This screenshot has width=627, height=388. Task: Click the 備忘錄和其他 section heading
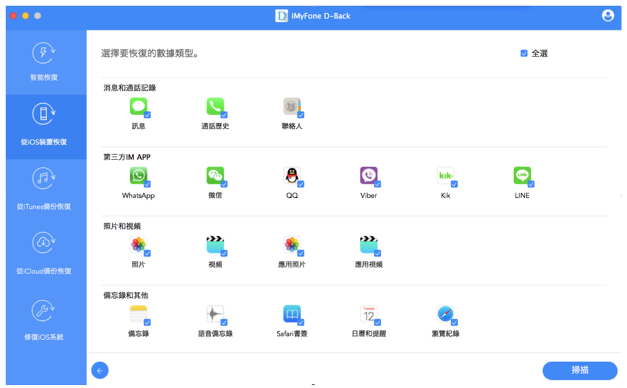[x=125, y=295]
